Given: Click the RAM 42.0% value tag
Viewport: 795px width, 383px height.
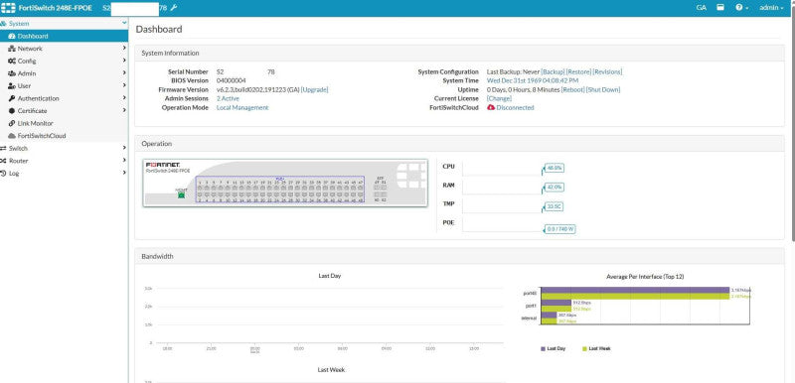Looking at the screenshot, I should tap(555, 188).
